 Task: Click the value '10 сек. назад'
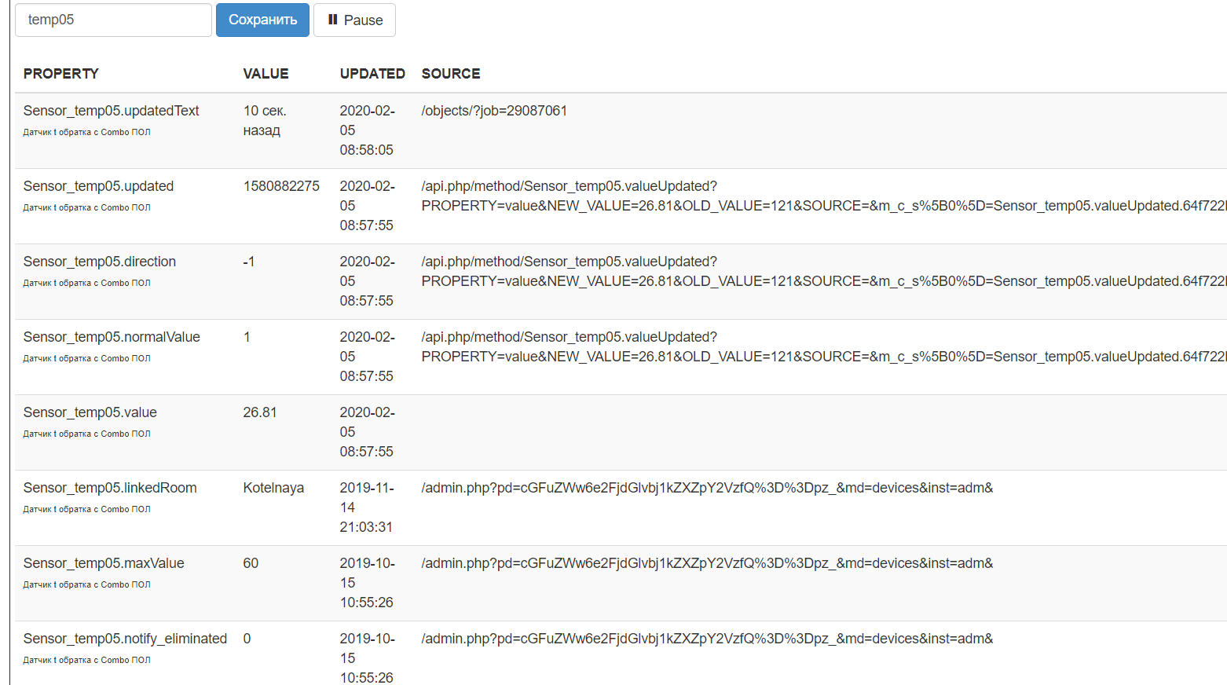click(x=265, y=120)
